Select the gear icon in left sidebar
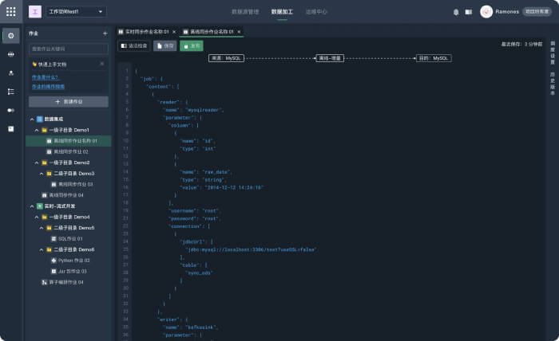Viewport: 559px width, 341px height. click(x=11, y=36)
